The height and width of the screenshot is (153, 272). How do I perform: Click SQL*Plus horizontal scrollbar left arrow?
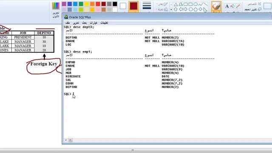tap(66, 140)
